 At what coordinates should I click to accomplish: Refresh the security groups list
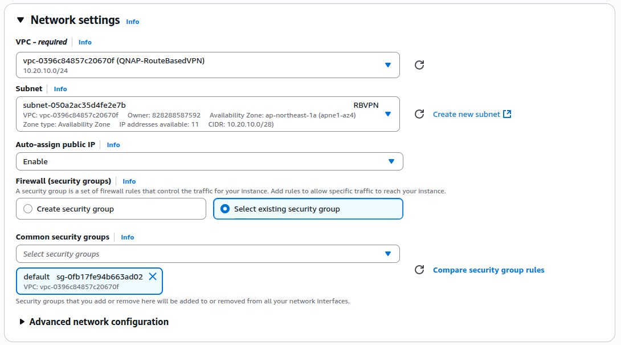(419, 270)
